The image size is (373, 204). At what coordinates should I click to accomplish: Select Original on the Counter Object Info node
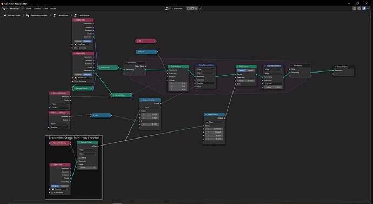[x=55, y=186]
